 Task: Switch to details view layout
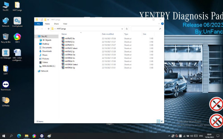tap(158, 121)
